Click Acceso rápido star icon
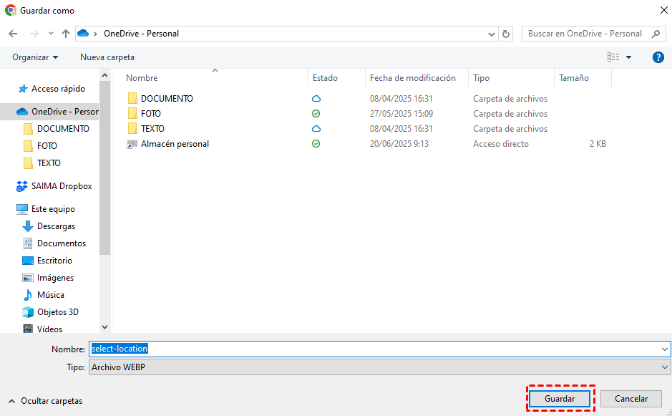The height and width of the screenshot is (416, 672). click(22, 89)
